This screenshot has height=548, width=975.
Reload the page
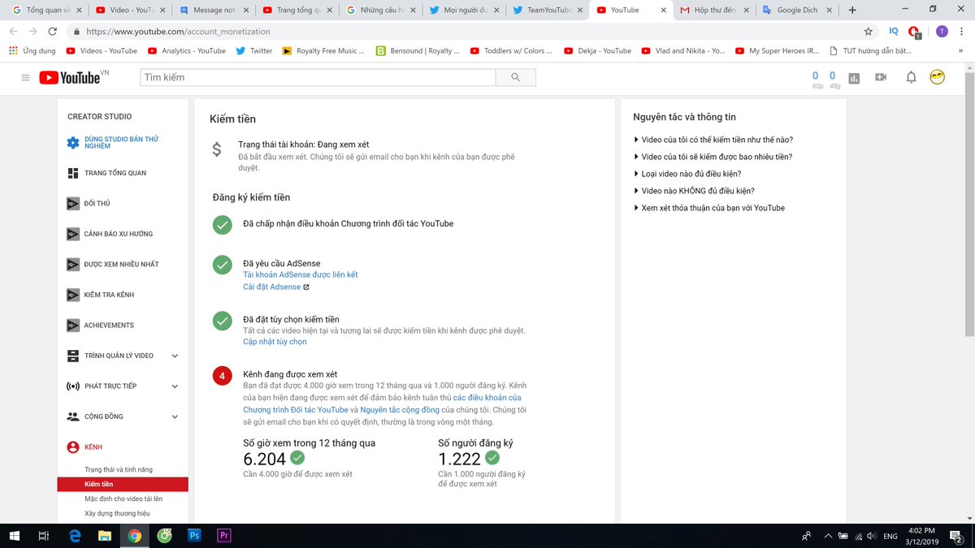pyautogui.click(x=53, y=32)
